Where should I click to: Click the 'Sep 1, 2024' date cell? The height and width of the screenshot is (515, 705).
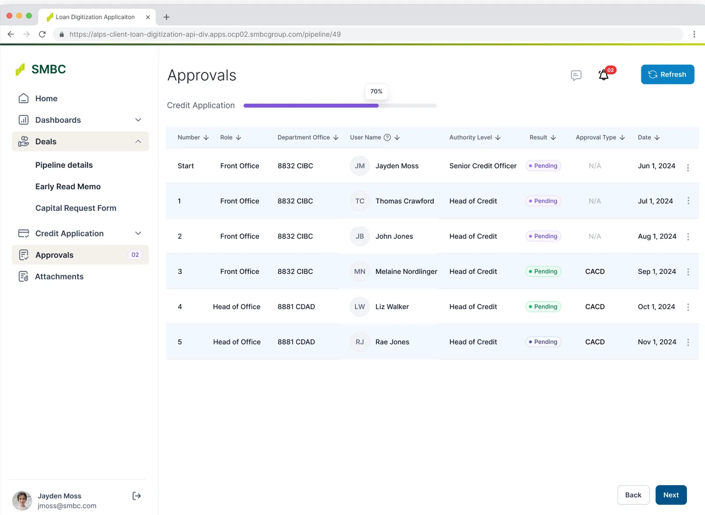point(657,272)
